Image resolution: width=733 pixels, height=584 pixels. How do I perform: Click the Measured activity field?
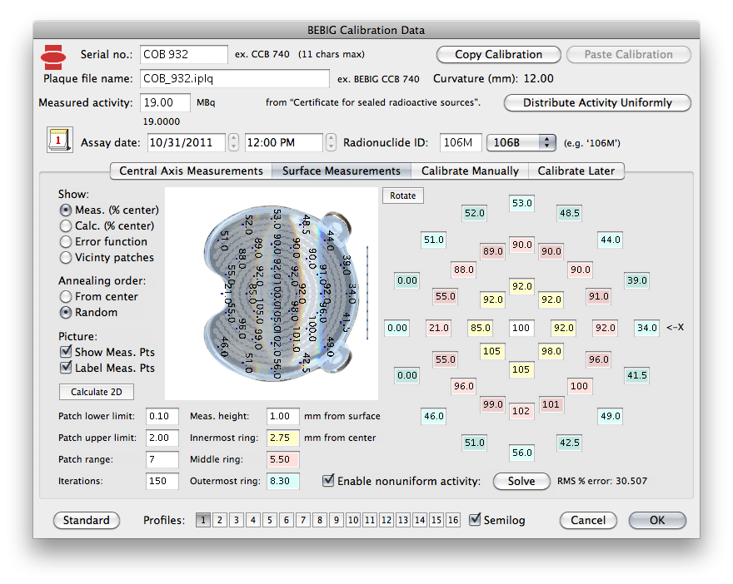tap(165, 102)
